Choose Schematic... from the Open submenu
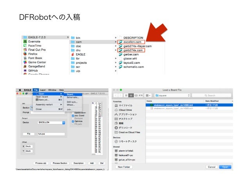Image resolution: width=249 pixels, height=186 pixels. tap(73, 97)
